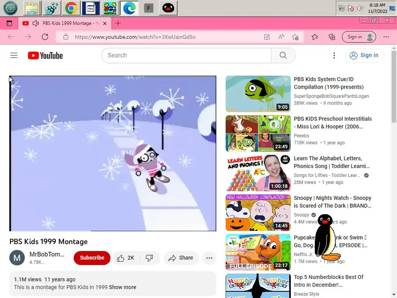This screenshot has width=397, height=298.
Task: Open more actions ellipsis under video
Action: 209,258
